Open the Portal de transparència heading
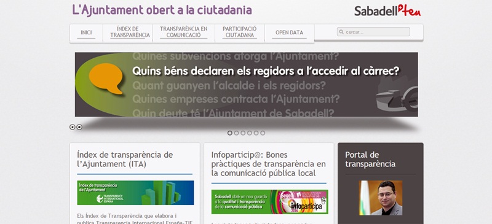The height and width of the screenshot is (224, 492). [370, 159]
